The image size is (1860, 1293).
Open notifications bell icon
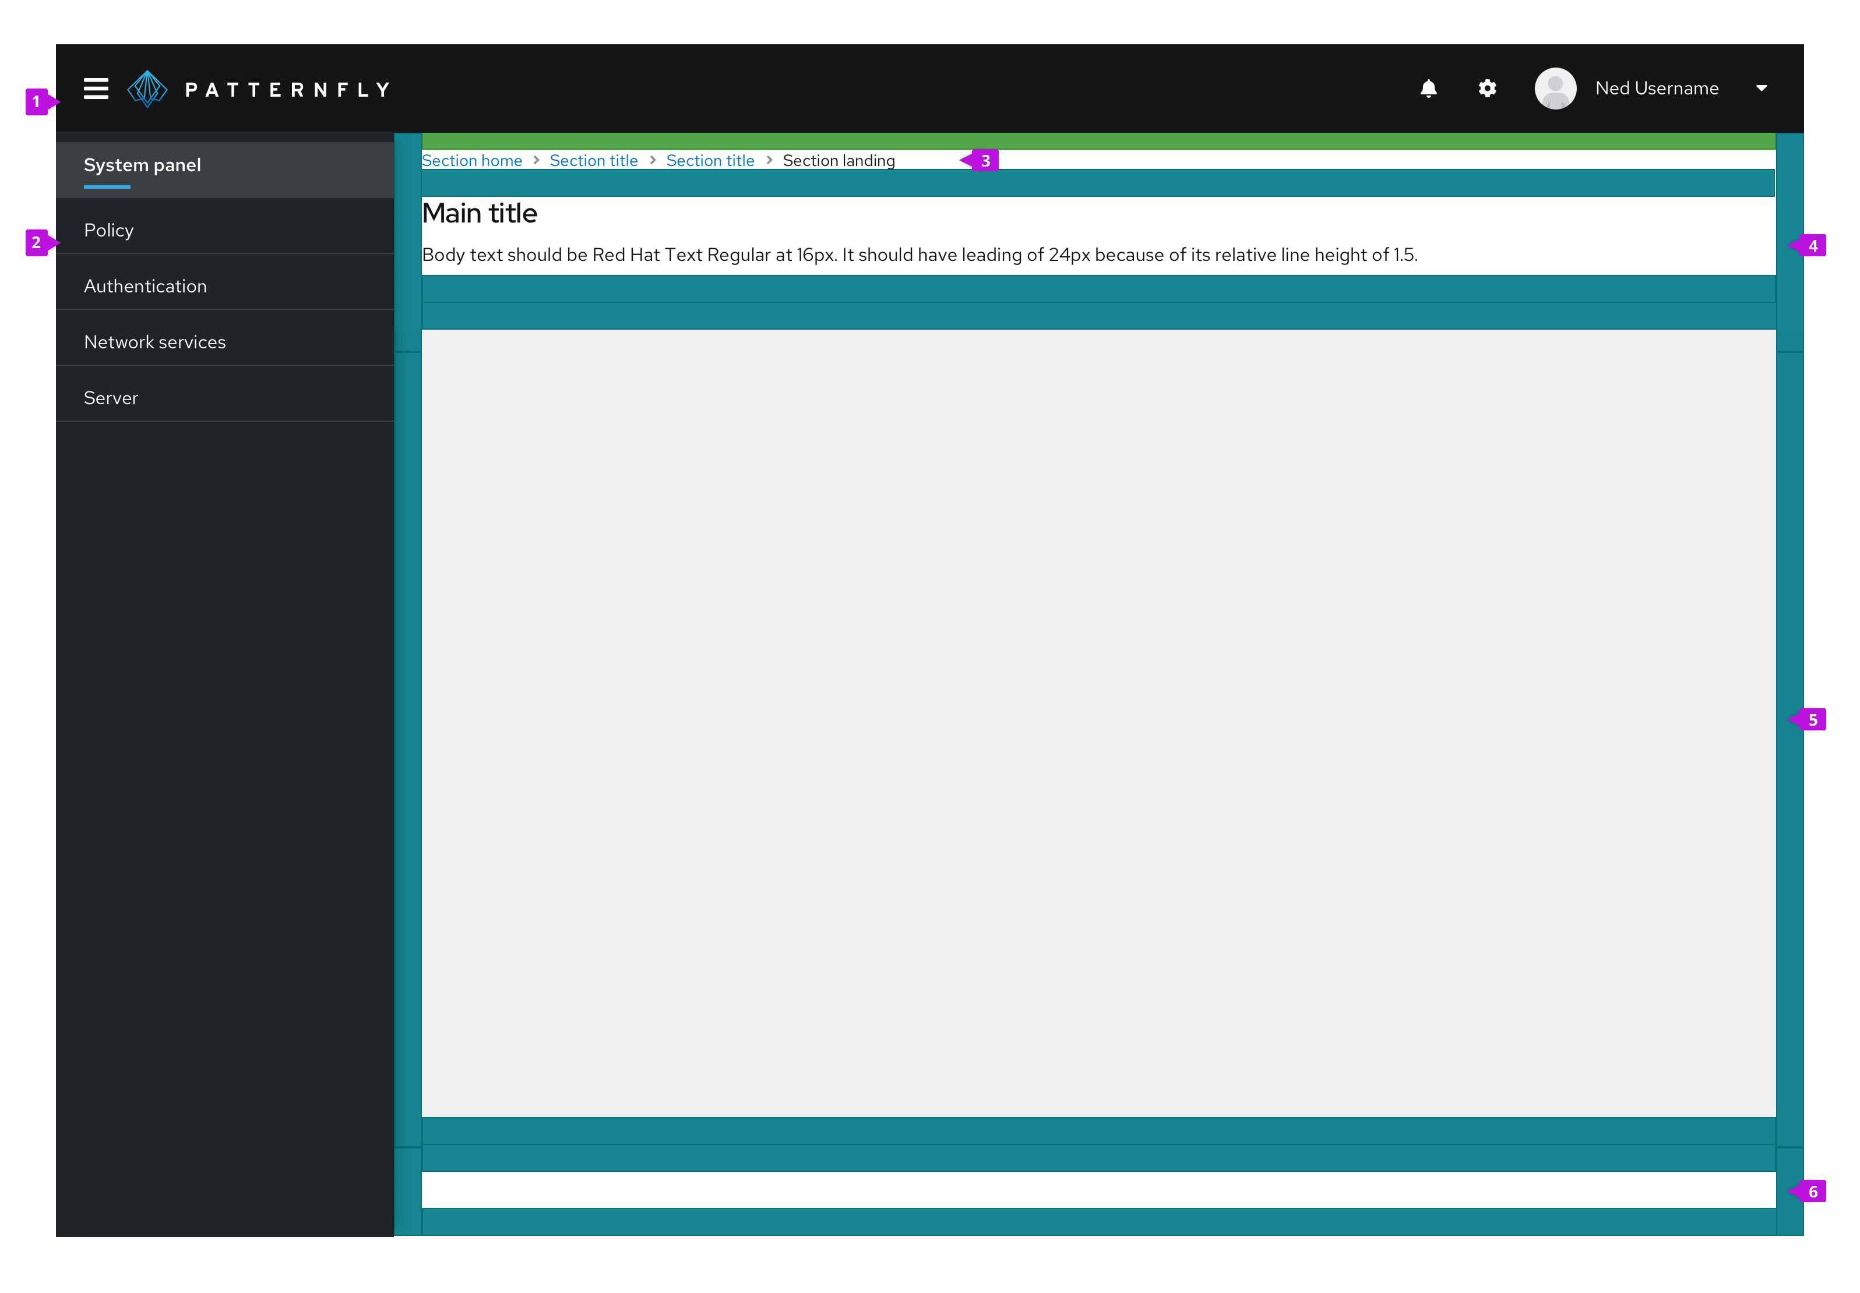click(x=1428, y=89)
